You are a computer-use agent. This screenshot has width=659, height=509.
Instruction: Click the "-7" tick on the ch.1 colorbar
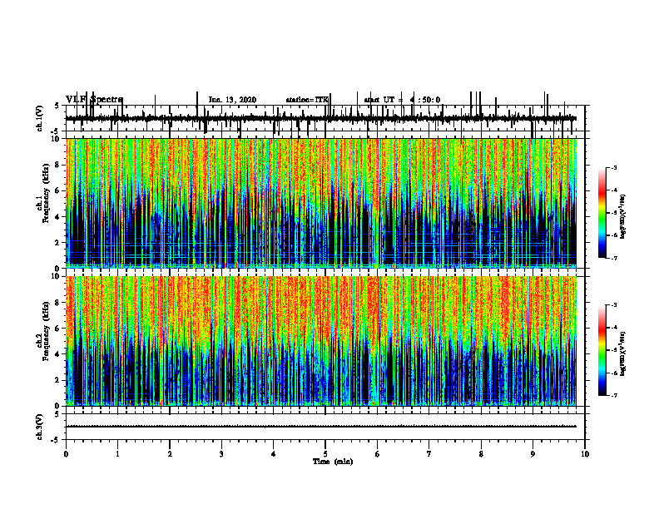click(x=614, y=258)
